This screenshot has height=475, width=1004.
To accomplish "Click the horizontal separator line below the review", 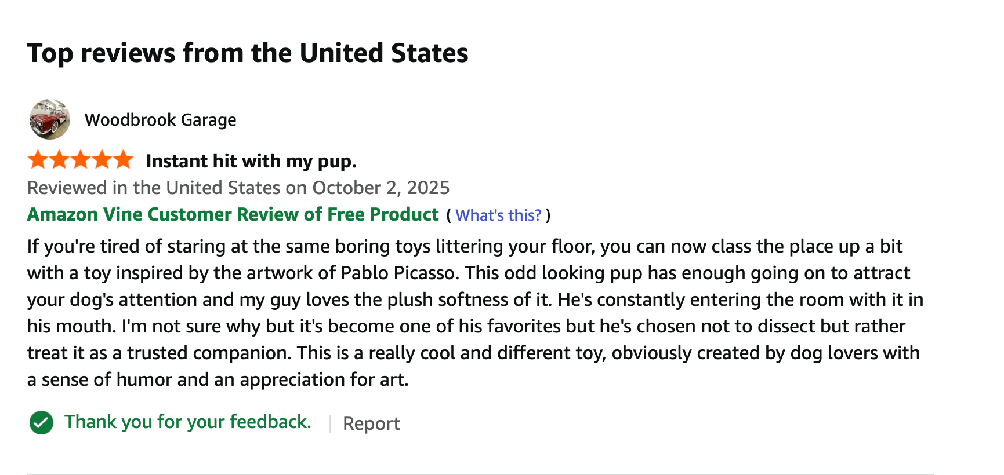I will (480, 474).
